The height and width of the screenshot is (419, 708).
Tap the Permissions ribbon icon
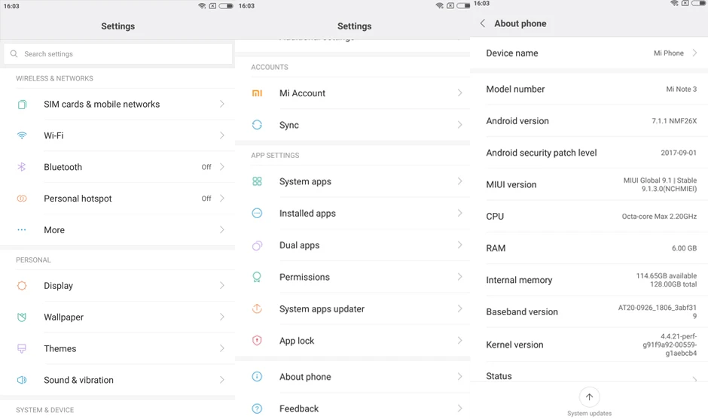click(257, 277)
